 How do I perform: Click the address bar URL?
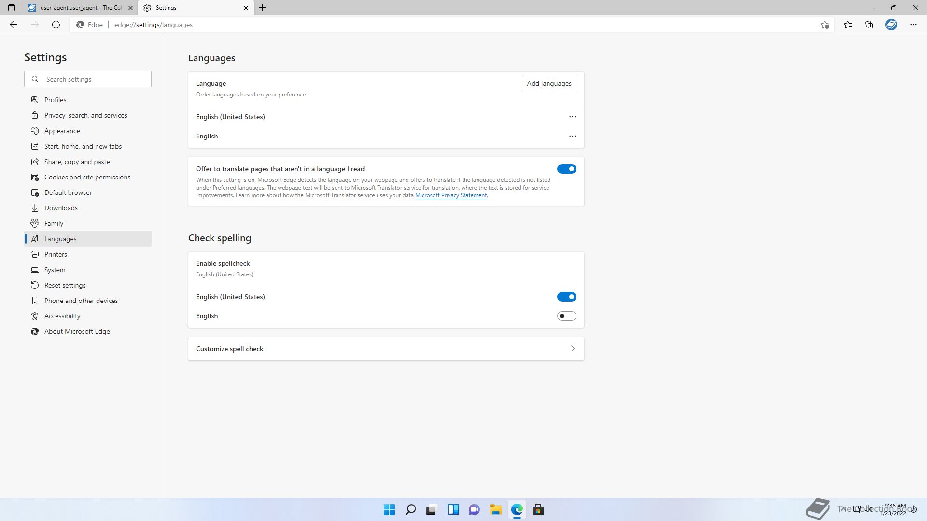tap(154, 25)
